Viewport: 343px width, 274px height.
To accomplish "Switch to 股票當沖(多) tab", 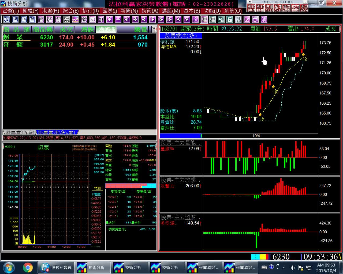I will click(x=20, y=132).
